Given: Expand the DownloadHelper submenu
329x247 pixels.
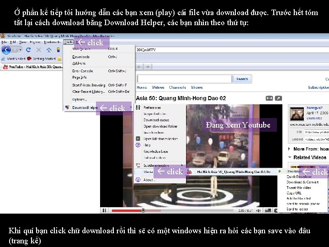Looking at the screenshot, I should (99, 107).
